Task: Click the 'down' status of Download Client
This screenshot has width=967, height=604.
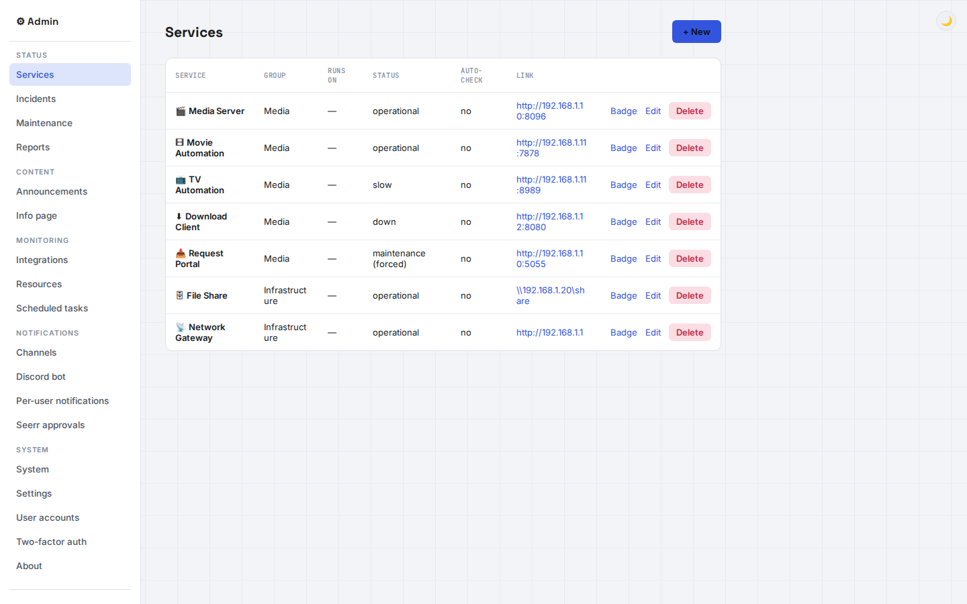Action: 384,222
